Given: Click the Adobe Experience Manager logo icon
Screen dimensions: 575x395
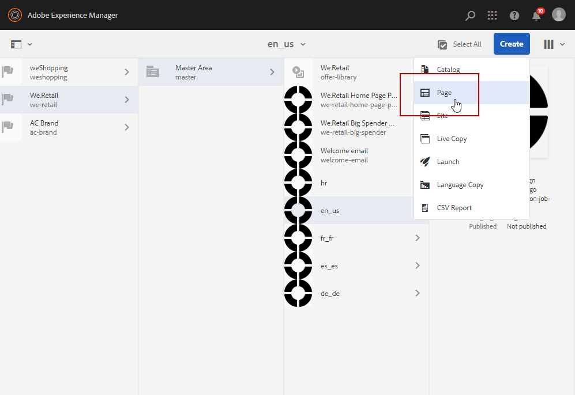Looking at the screenshot, I should (14, 15).
